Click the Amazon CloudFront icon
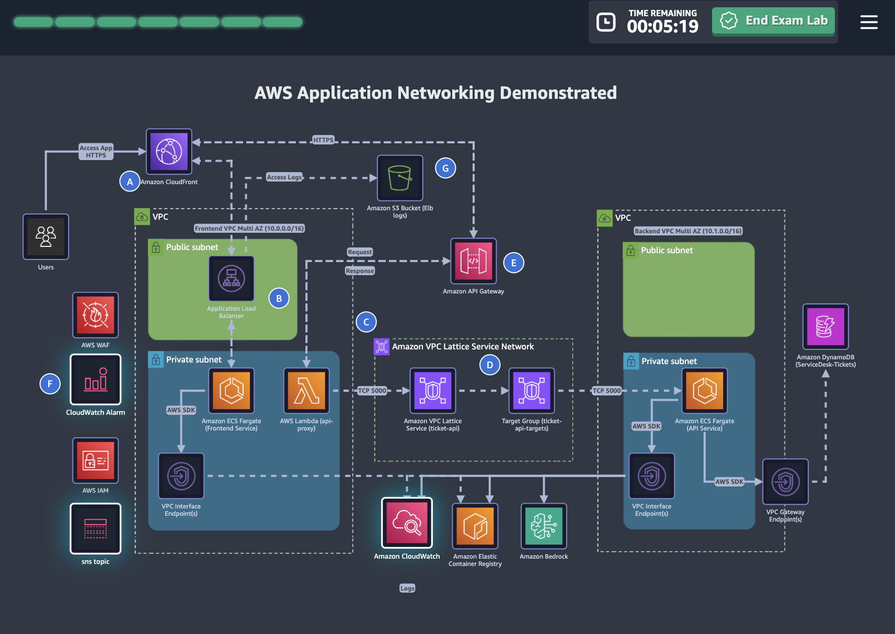 (x=169, y=152)
